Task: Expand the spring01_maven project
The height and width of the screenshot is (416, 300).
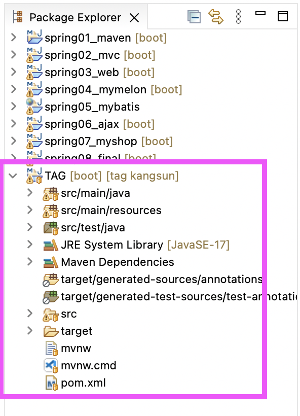Action: [x=14, y=38]
